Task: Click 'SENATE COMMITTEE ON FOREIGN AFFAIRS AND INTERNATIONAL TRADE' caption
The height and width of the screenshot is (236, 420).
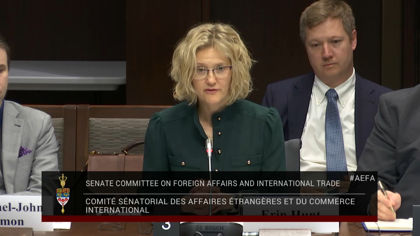Action: tap(213, 183)
